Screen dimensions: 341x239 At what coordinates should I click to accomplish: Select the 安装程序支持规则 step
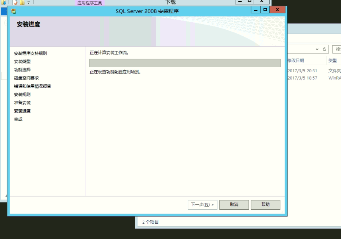click(x=30, y=53)
